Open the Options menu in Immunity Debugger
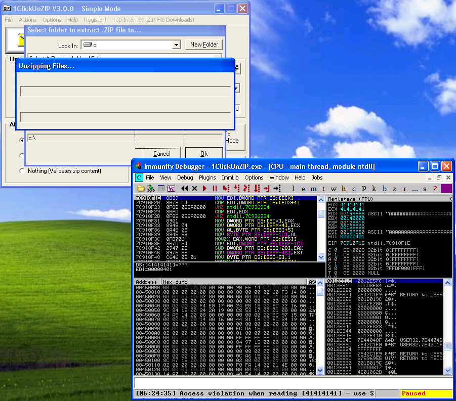 pos(254,177)
